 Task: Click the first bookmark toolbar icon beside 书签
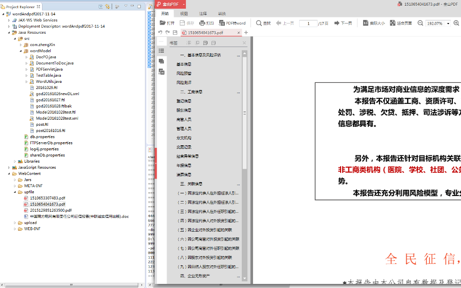188,43
